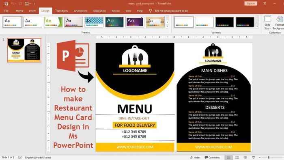The height and width of the screenshot is (160, 284).
Task: Select the Design tab
Action: [x=45, y=11]
